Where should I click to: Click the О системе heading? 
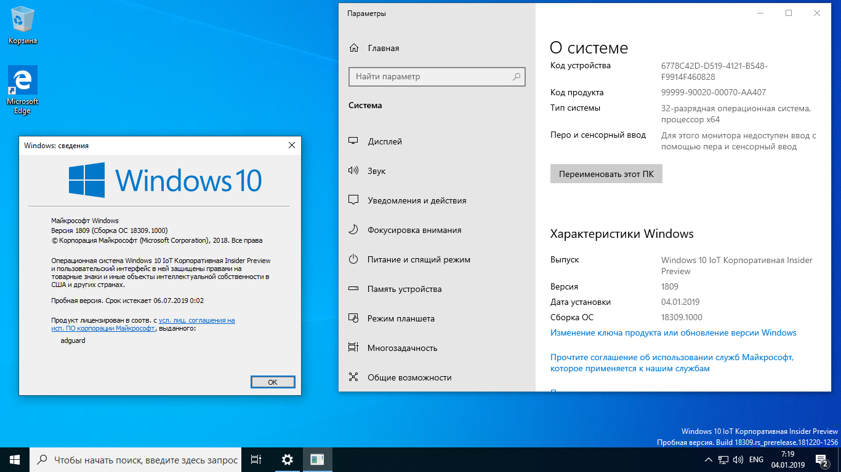coord(589,48)
